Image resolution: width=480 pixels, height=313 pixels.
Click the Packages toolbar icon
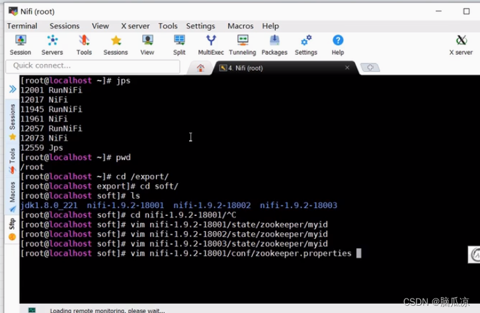coord(274,45)
